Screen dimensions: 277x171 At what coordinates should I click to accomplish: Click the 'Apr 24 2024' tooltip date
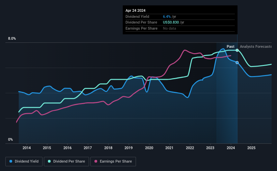(x=136, y=10)
